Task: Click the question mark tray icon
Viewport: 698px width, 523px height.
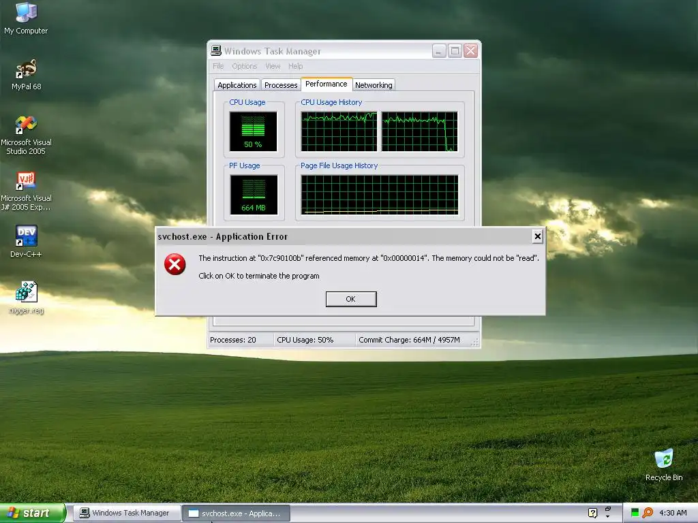Action: click(592, 513)
